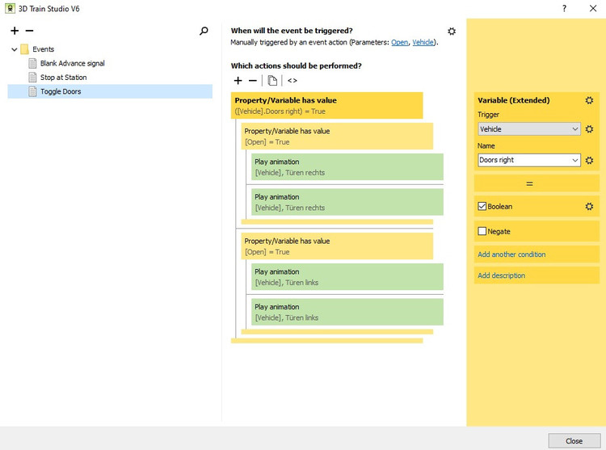Open trigger settings gear icon
This screenshot has width=606, height=450.
(x=452, y=32)
